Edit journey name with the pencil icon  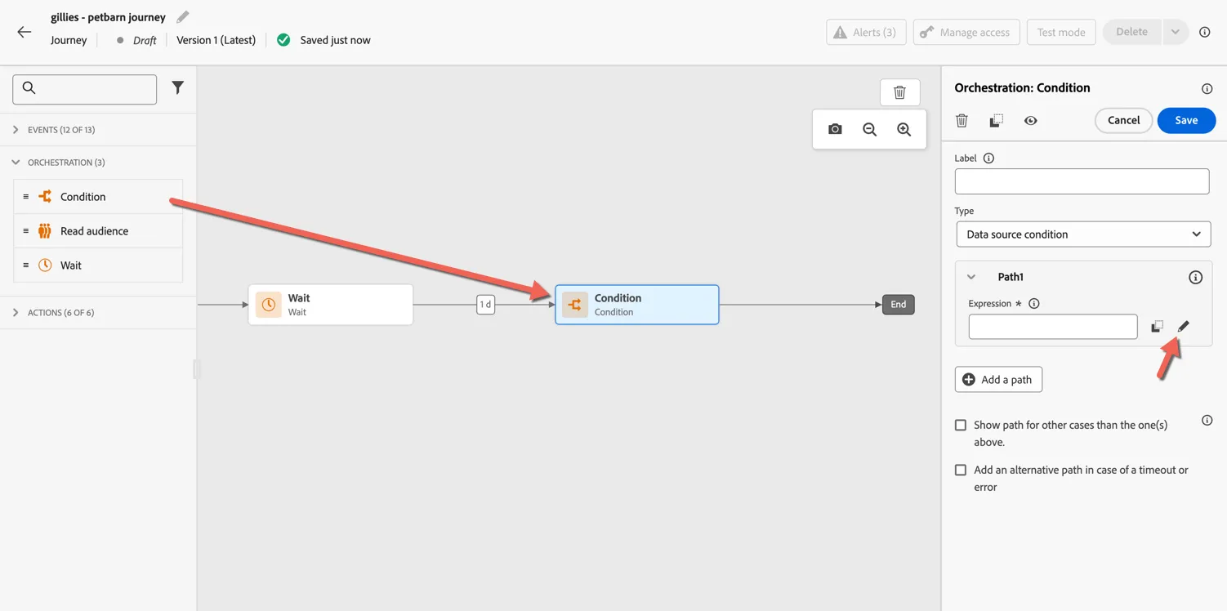pos(183,16)
